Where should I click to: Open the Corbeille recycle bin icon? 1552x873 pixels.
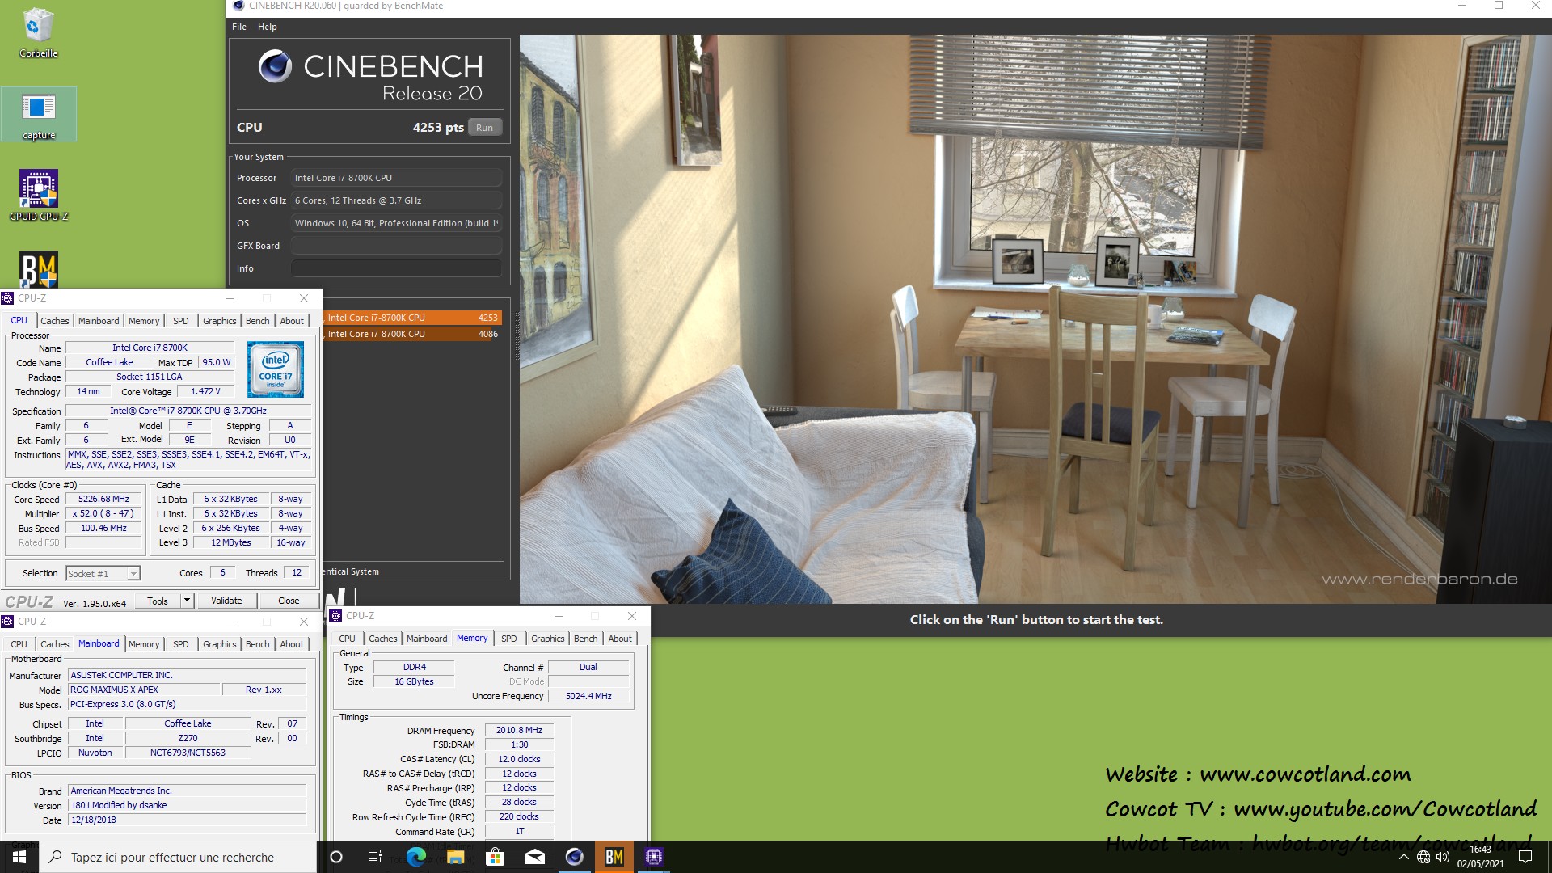(x=39, y=32)
